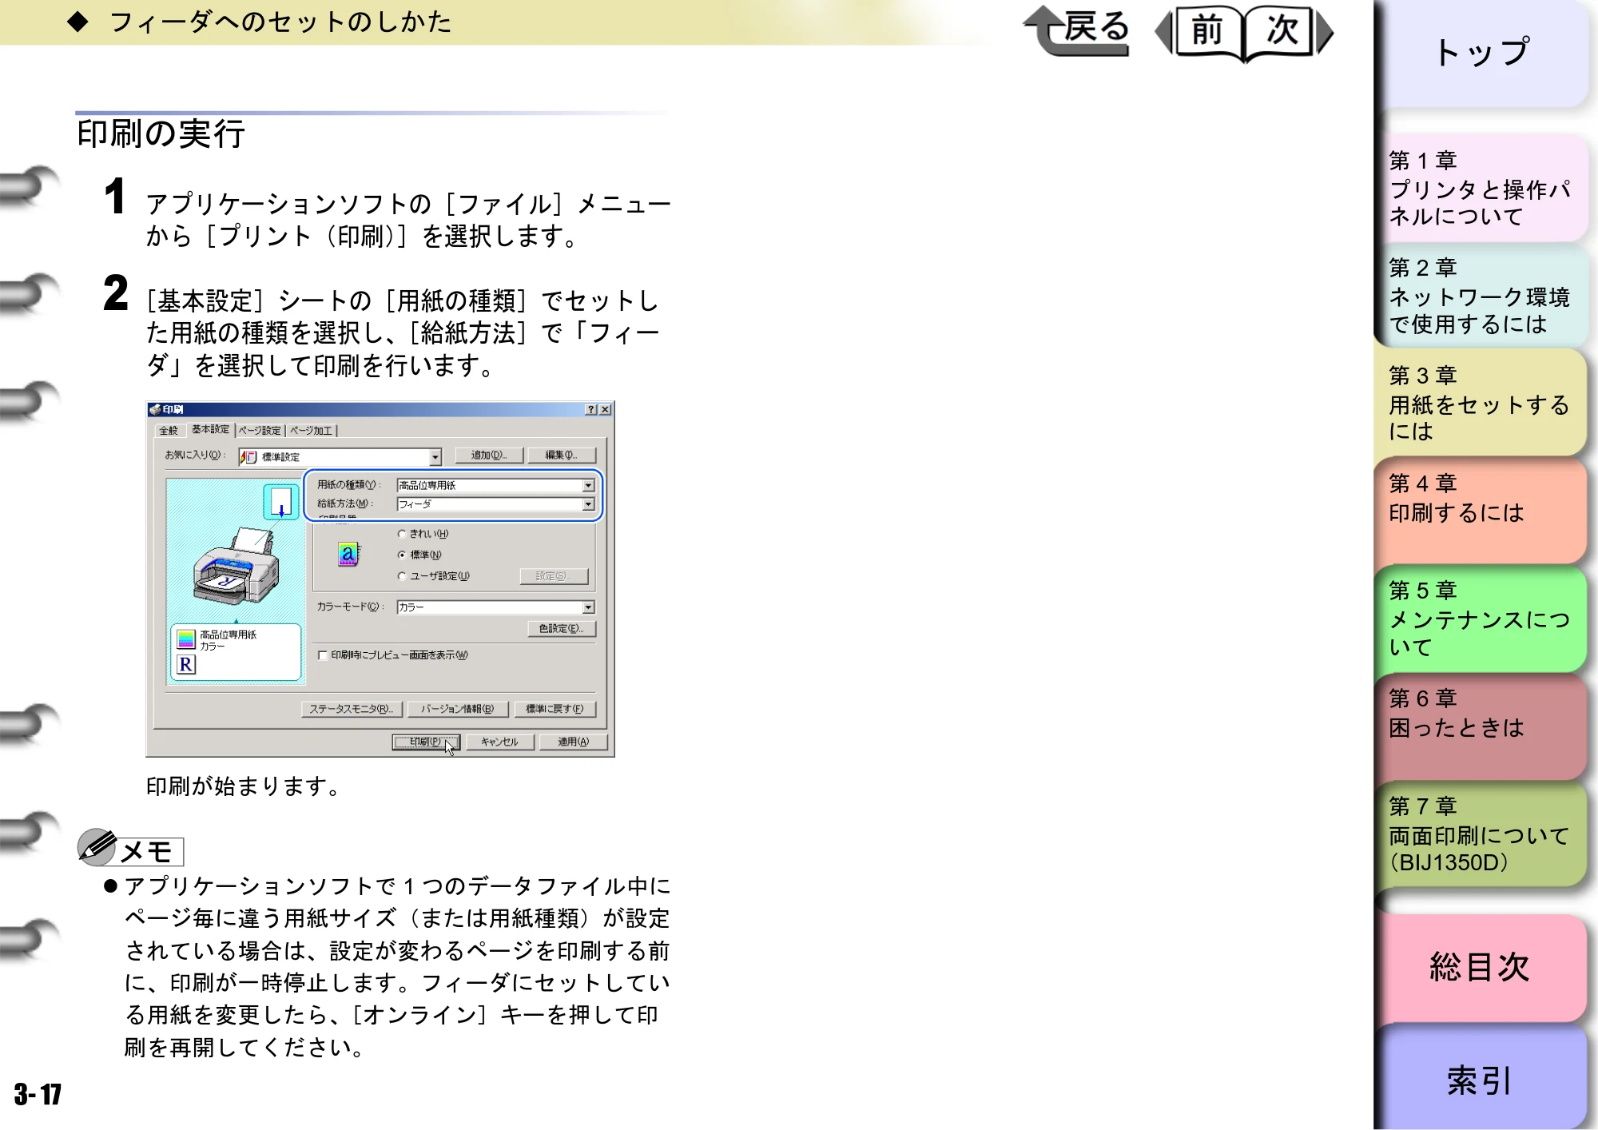Click the grayed 設定 button
The height and width of the screenshot is (1130, 1598).
554,576
